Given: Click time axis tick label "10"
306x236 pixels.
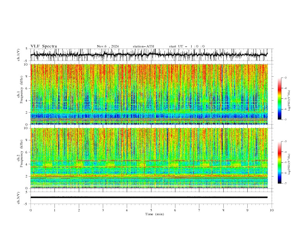Looking at the screenshot, I should [272, 210].
